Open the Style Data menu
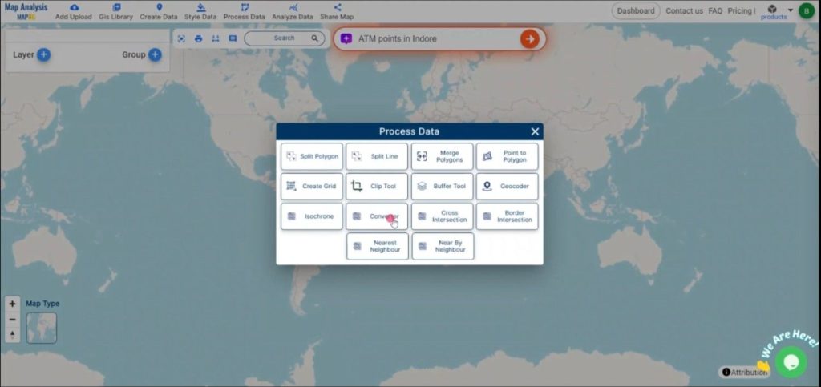The width and height of the screenshot is (821, 387). [x=200, y=11]
